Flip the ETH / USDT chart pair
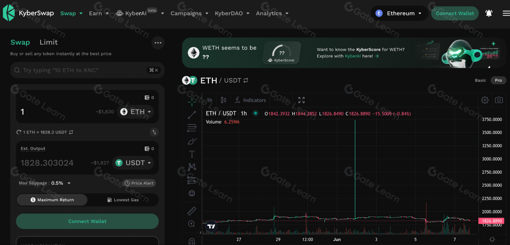 246,80
